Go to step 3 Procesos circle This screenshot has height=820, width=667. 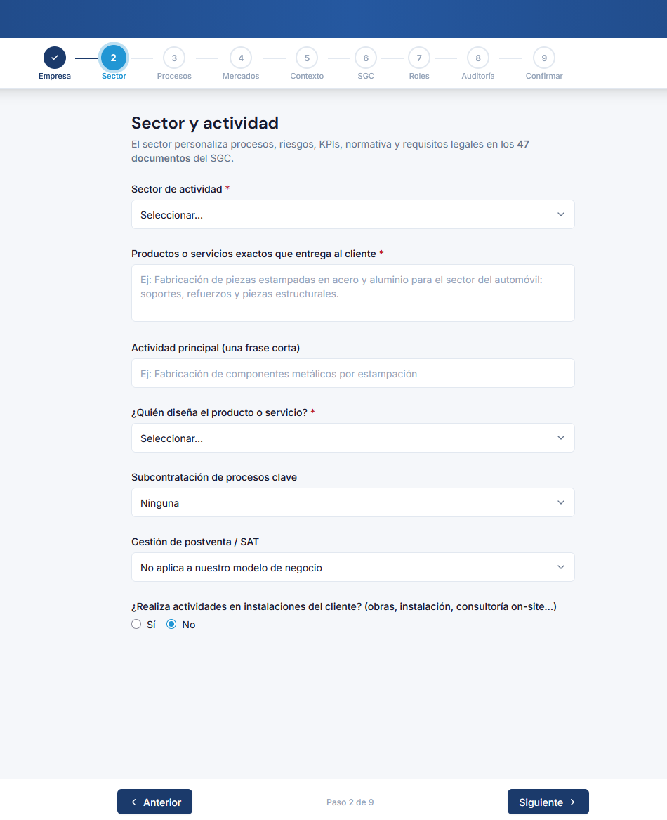click(174, 58)
